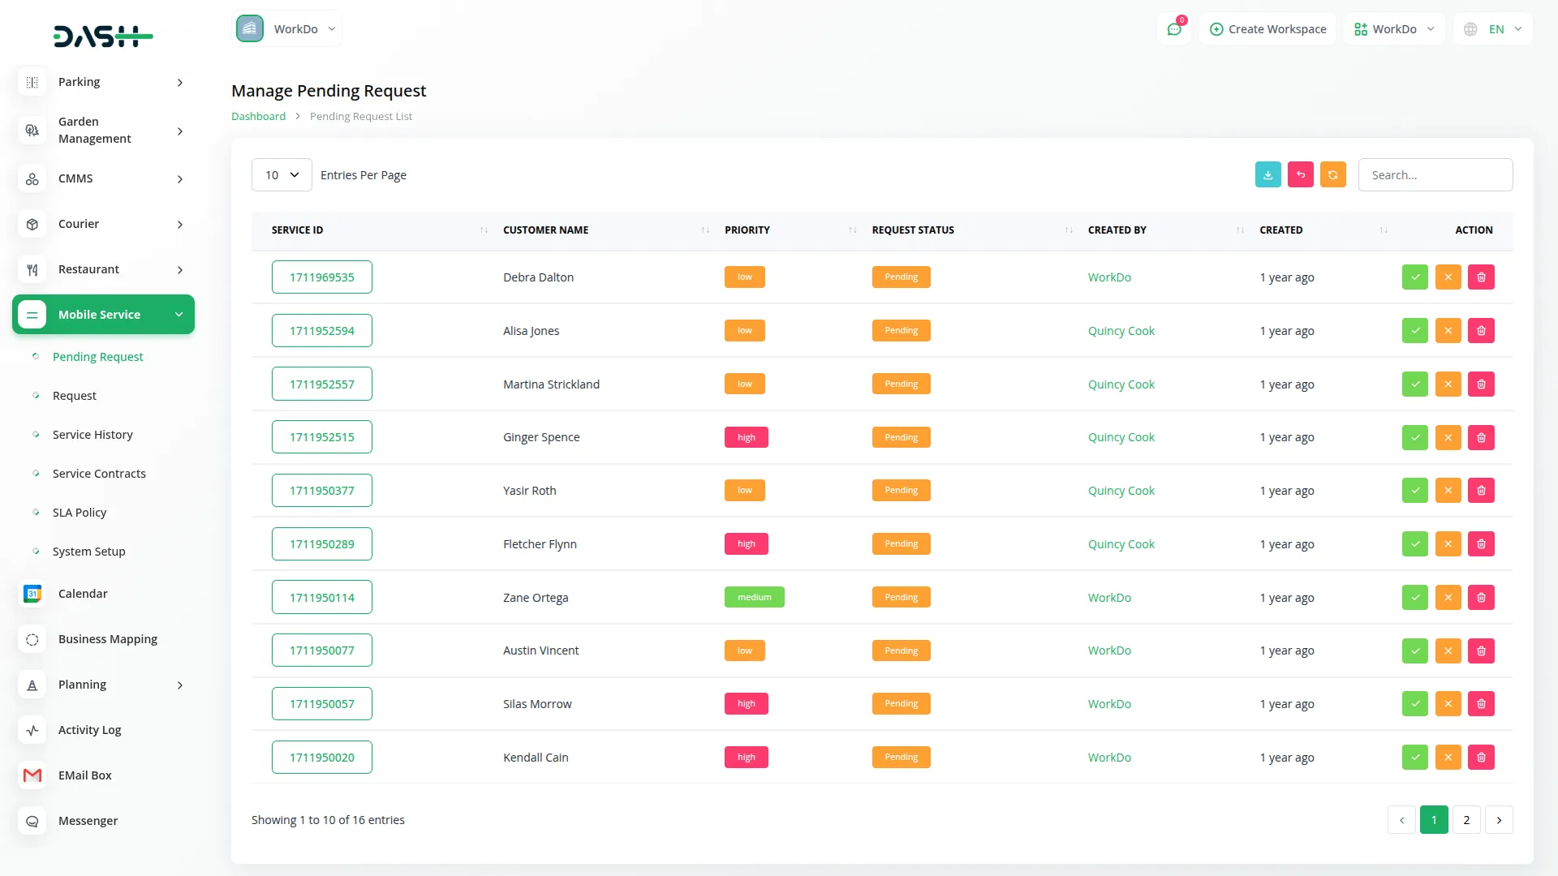Open the WorkDo workspace selector in header
Image resolution: width=1558 pixels, height=876 pixels.
287,29
